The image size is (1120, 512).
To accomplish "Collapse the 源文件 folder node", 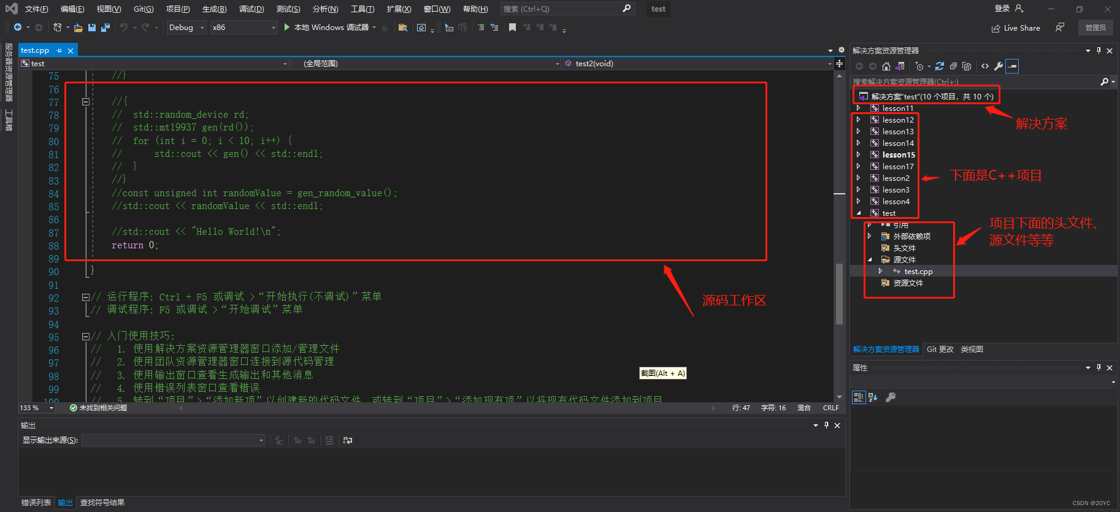I will pyautogui.click(x=869, y=259).
